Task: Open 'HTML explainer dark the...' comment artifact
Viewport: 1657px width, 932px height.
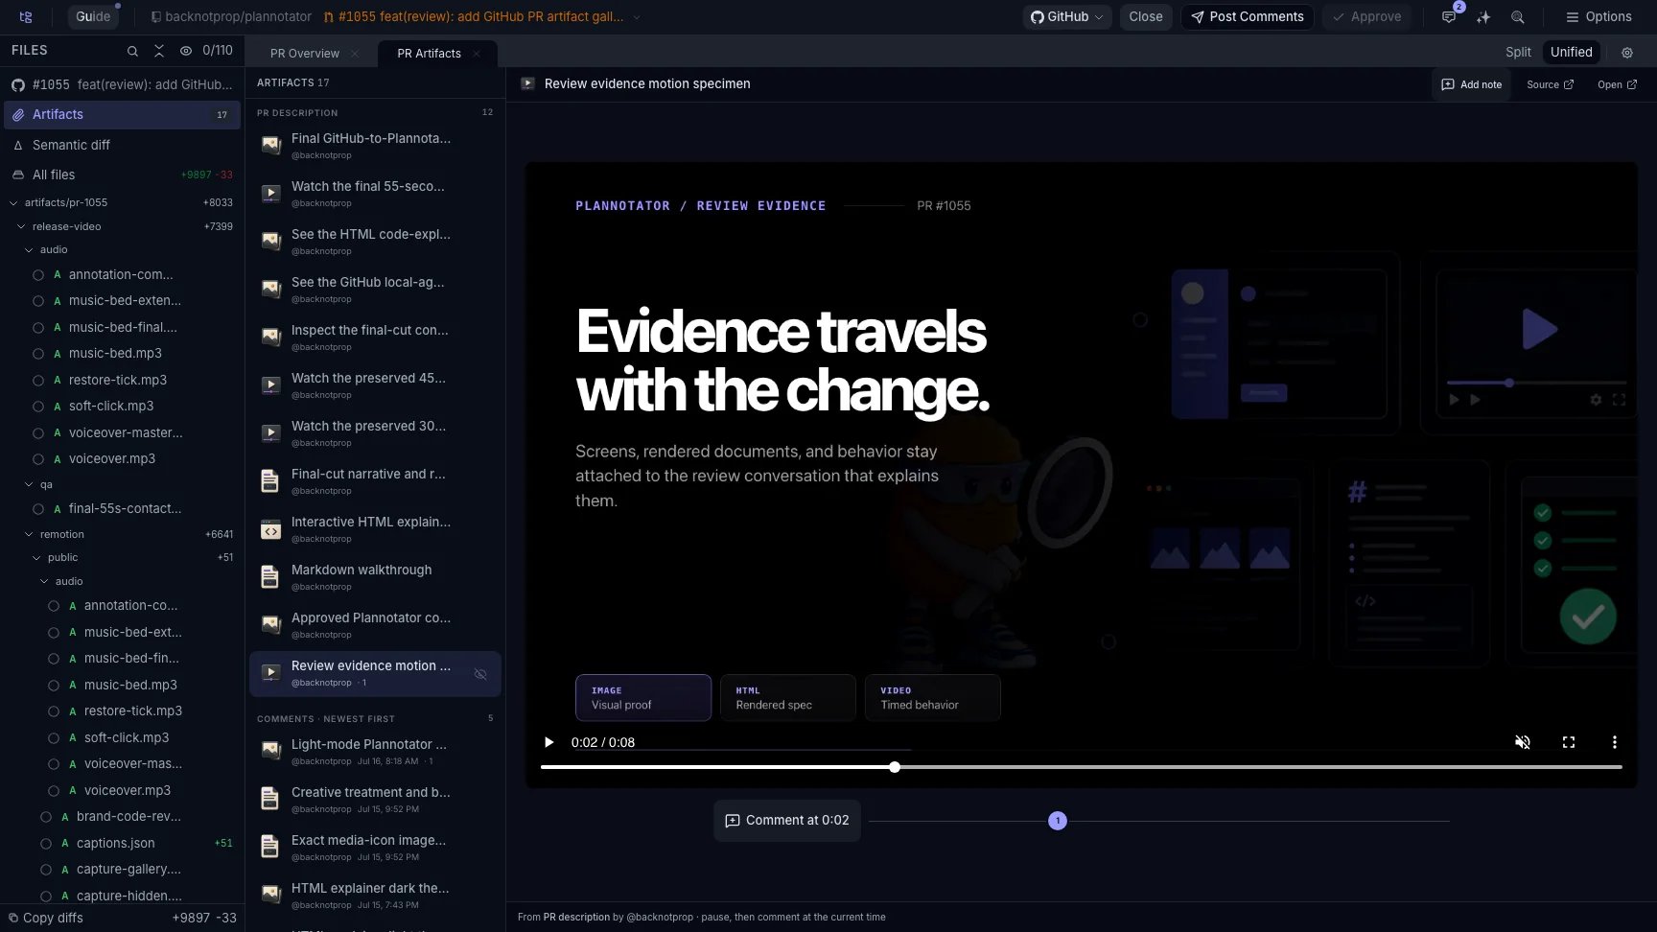Action: pos(375,896)
